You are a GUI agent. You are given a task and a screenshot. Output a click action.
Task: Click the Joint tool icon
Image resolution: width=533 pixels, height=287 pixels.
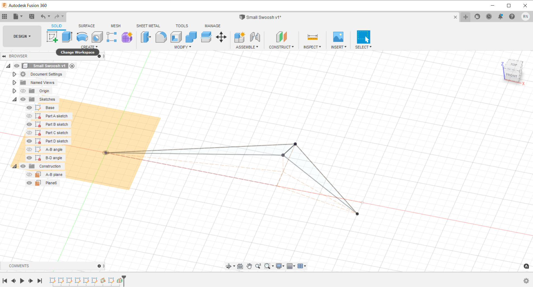[255, 37]
